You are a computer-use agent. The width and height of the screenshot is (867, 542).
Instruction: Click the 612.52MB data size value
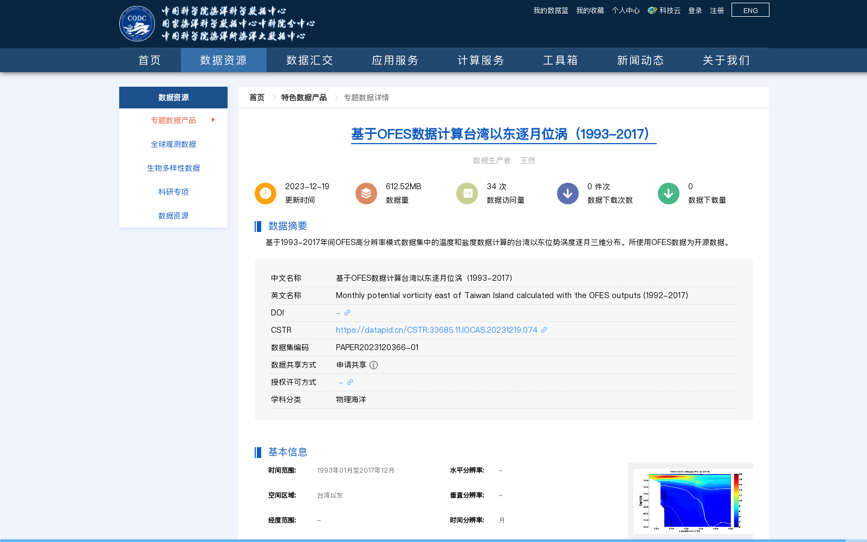pyautogui.click(x=404, y=186)
